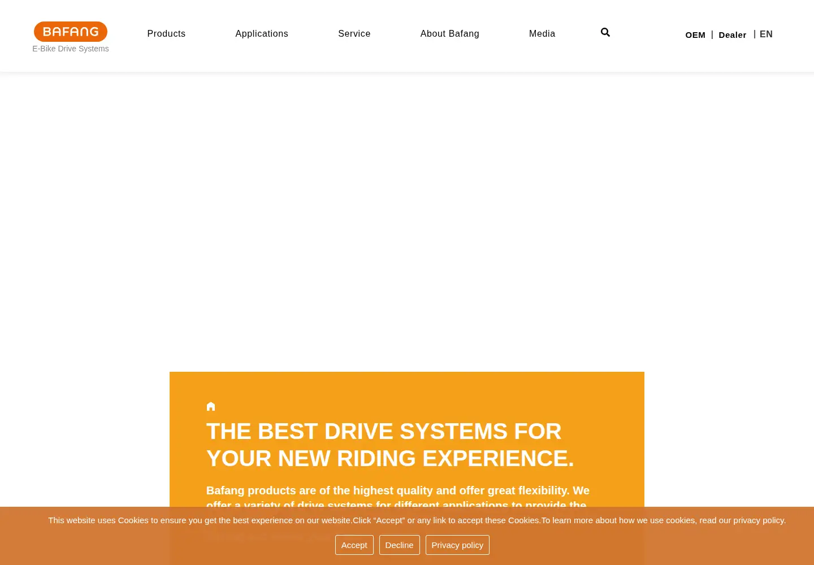Open the Products menu

point(166,34)
